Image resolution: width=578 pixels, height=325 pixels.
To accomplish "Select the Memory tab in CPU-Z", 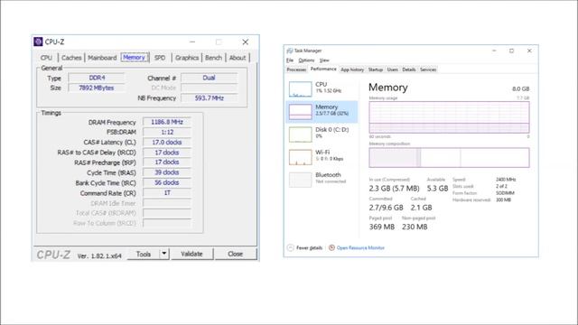I will click(x=135, y=58).
